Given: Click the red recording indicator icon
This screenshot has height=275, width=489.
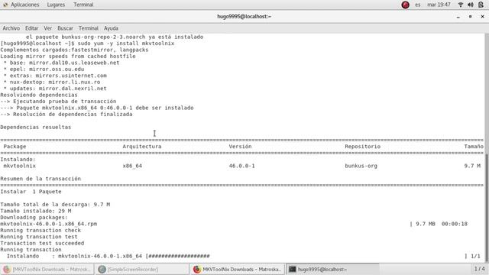Looking at the screenshot, I should (x=406, y=5).
